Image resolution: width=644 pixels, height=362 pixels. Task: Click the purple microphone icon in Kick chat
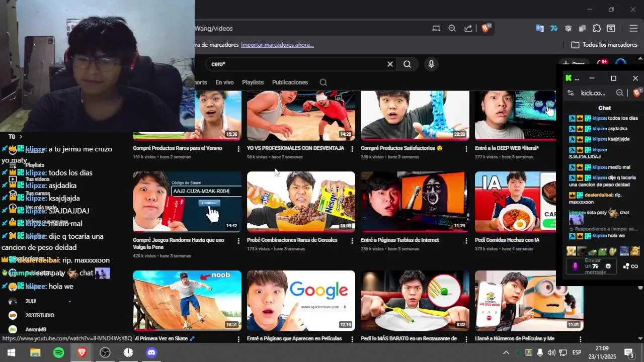(576, 266)
